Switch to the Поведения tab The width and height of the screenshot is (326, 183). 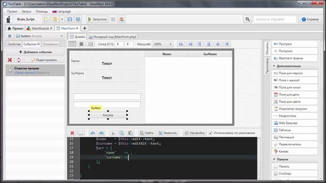click(50, 44)
